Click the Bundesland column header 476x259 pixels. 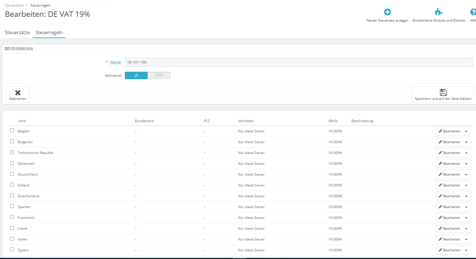point(144,121)
